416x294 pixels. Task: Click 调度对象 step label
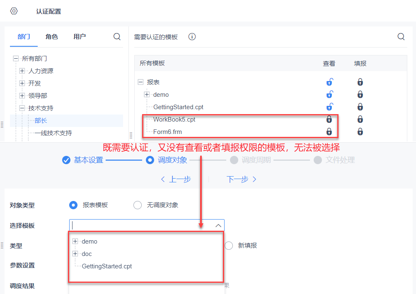(x=172, y=160)
